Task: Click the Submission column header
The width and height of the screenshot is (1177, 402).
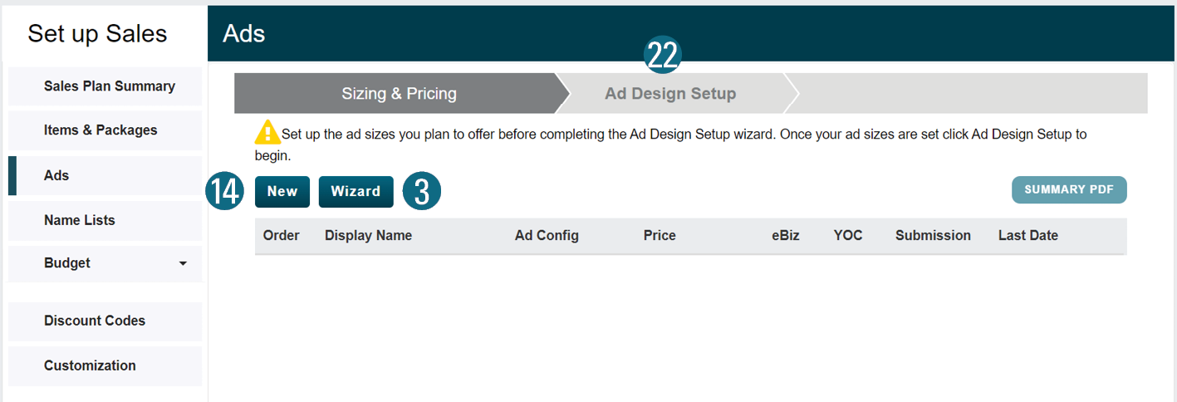Action: (x=933, y=236)
